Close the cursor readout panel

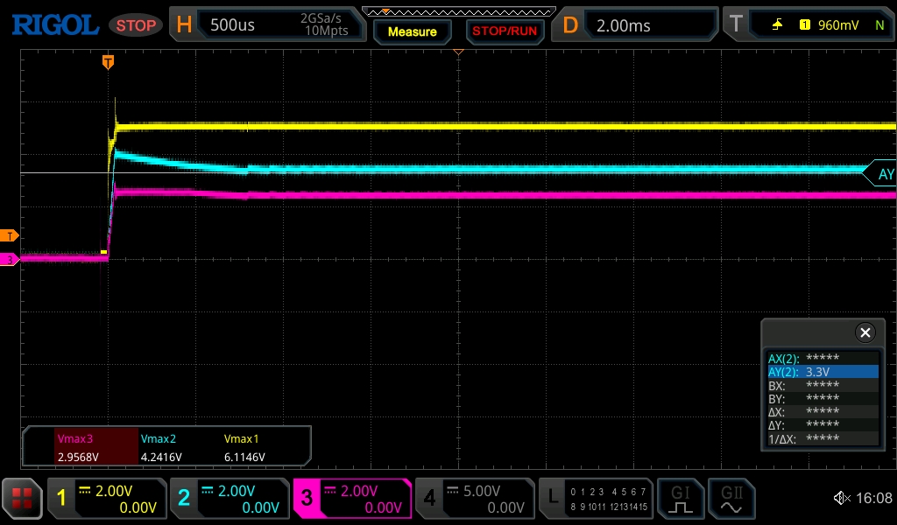[865, 332]
